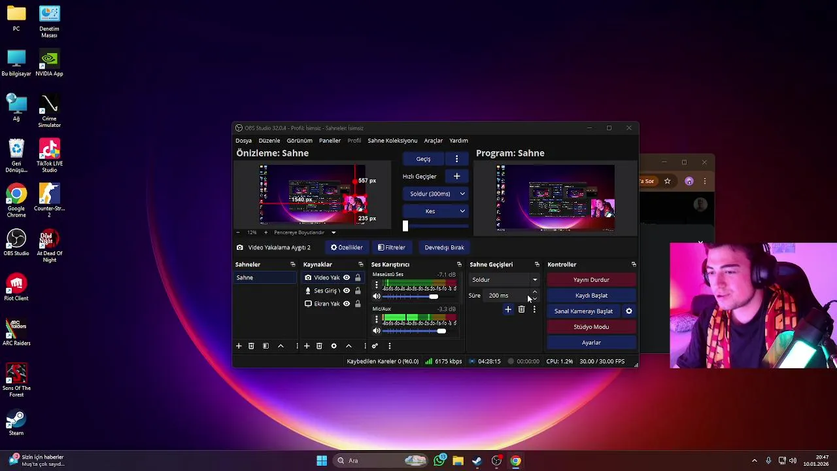Viewport: 837px width, 471px height.
Task: Open the Düzenle menu
Action: tap(269, 141)
